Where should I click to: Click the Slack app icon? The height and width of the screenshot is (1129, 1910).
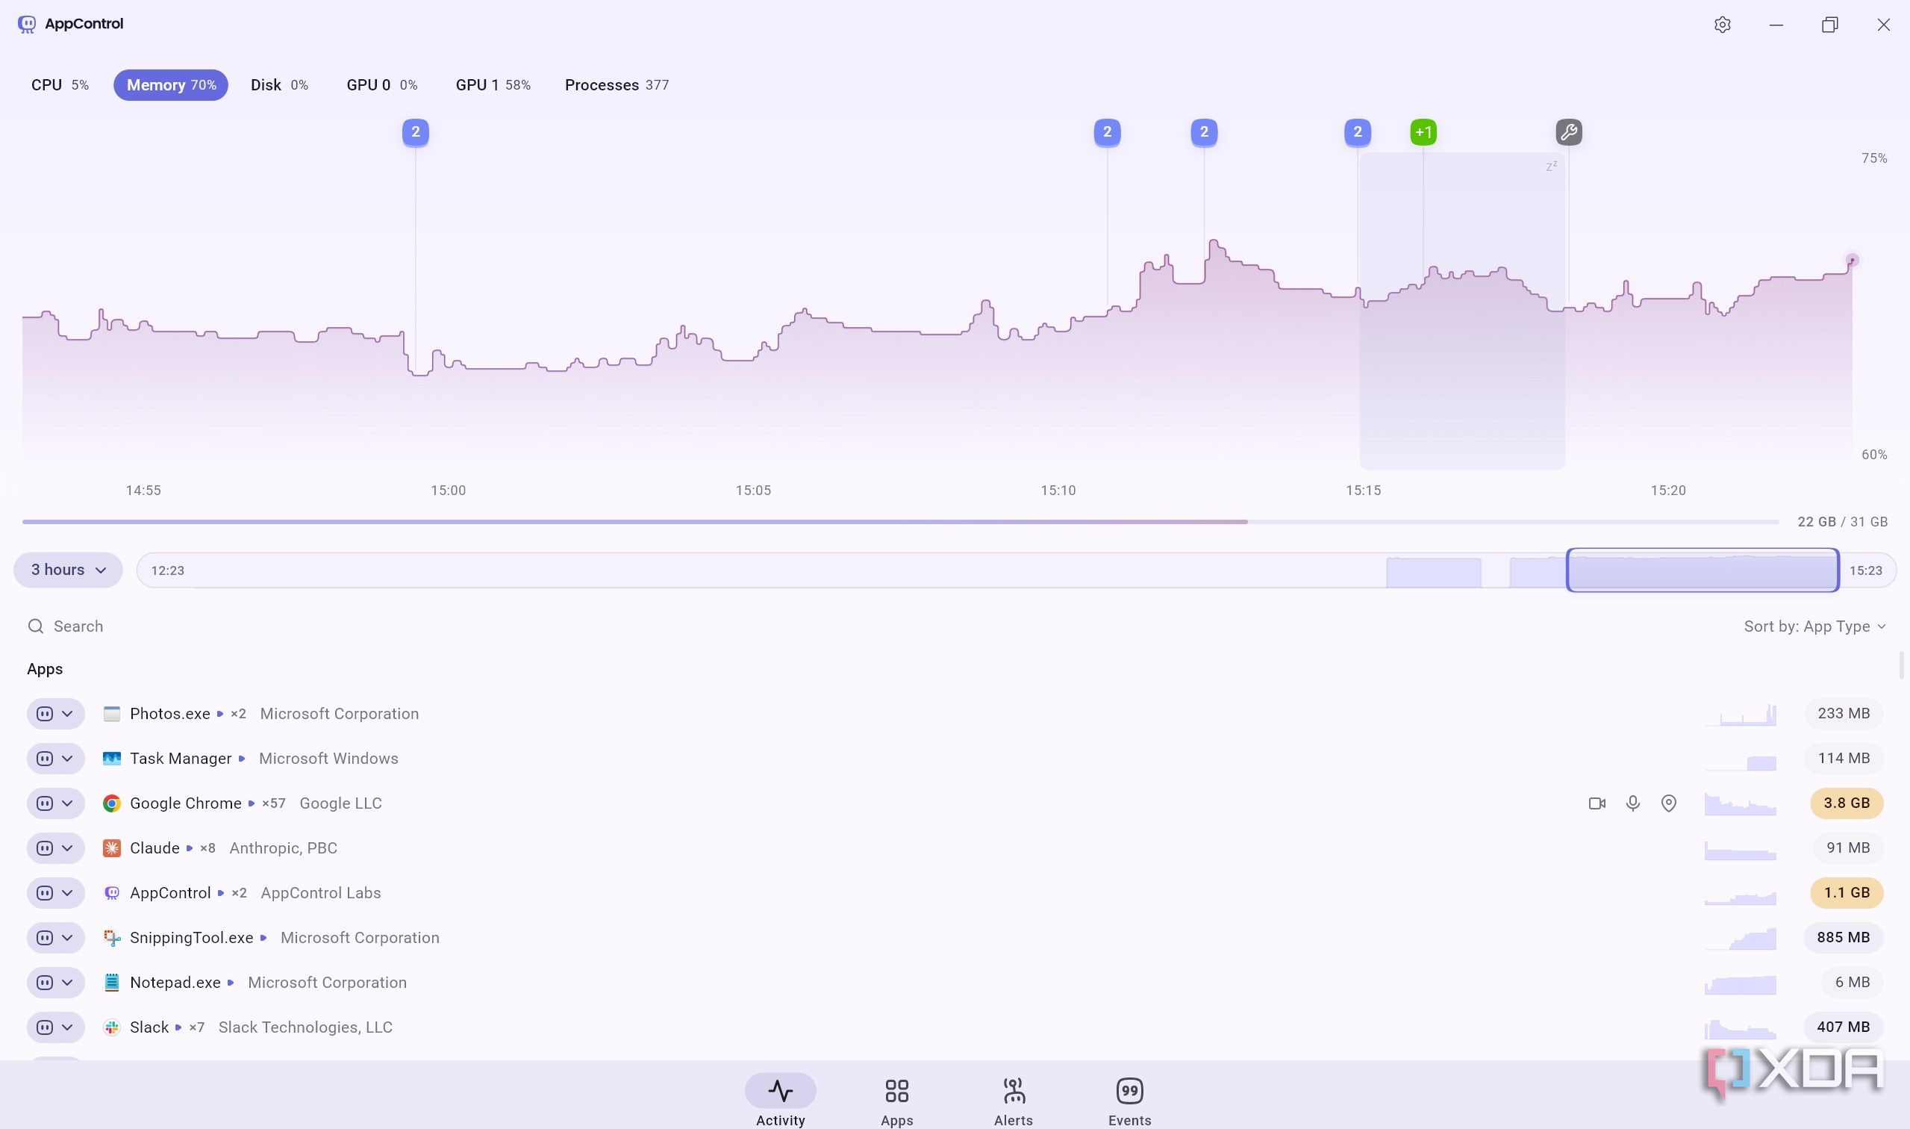(x=112, y=1027)
